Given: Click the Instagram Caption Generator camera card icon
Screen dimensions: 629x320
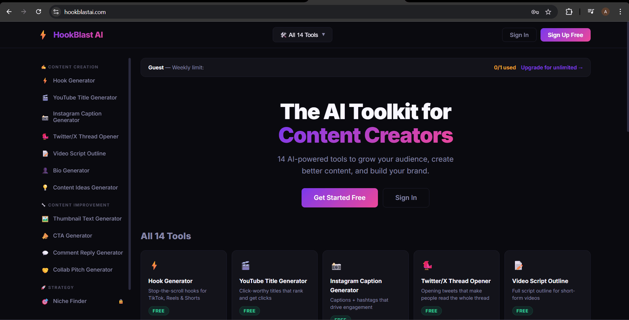Looking at the screenshot, I should click(x=336, y=266).
